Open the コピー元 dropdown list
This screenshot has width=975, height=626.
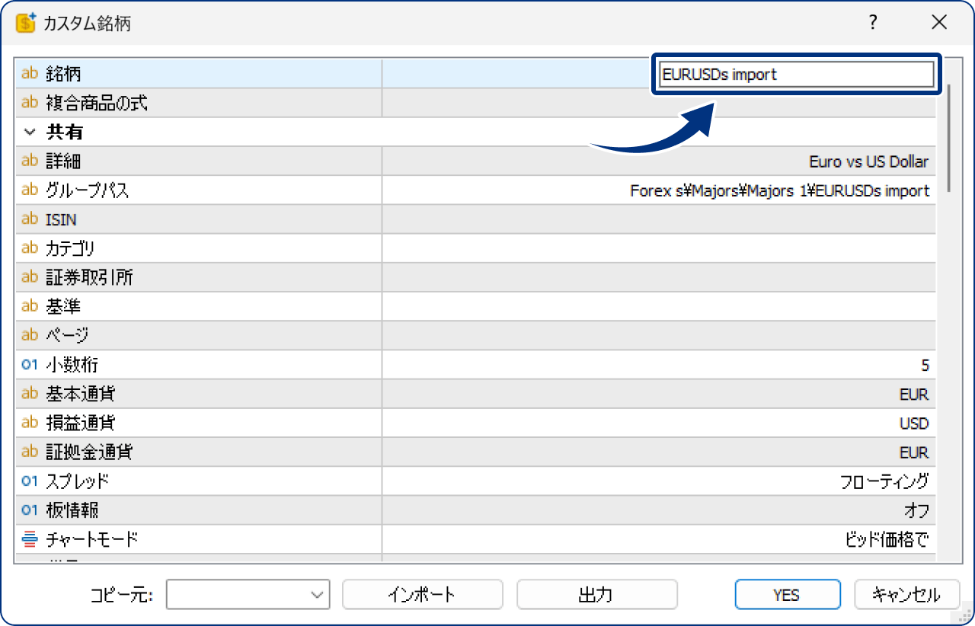pyautogui.click(x=318, y=595)
